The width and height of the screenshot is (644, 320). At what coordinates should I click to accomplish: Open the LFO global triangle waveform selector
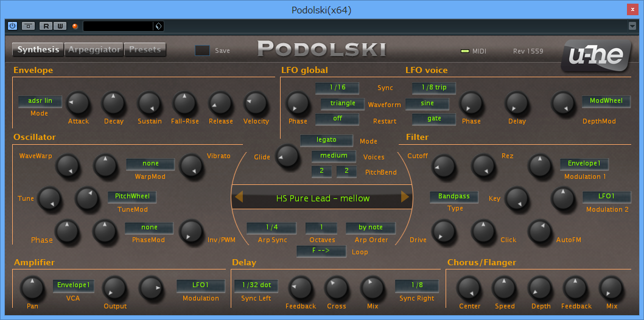pyautogui.click(x=343, y=104)
